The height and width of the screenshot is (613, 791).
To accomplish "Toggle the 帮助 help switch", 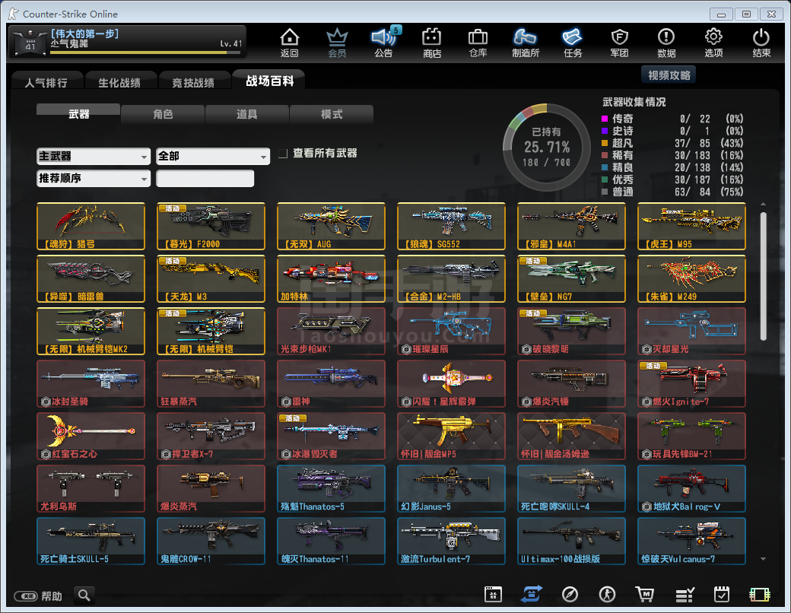I will pos(26,596).
